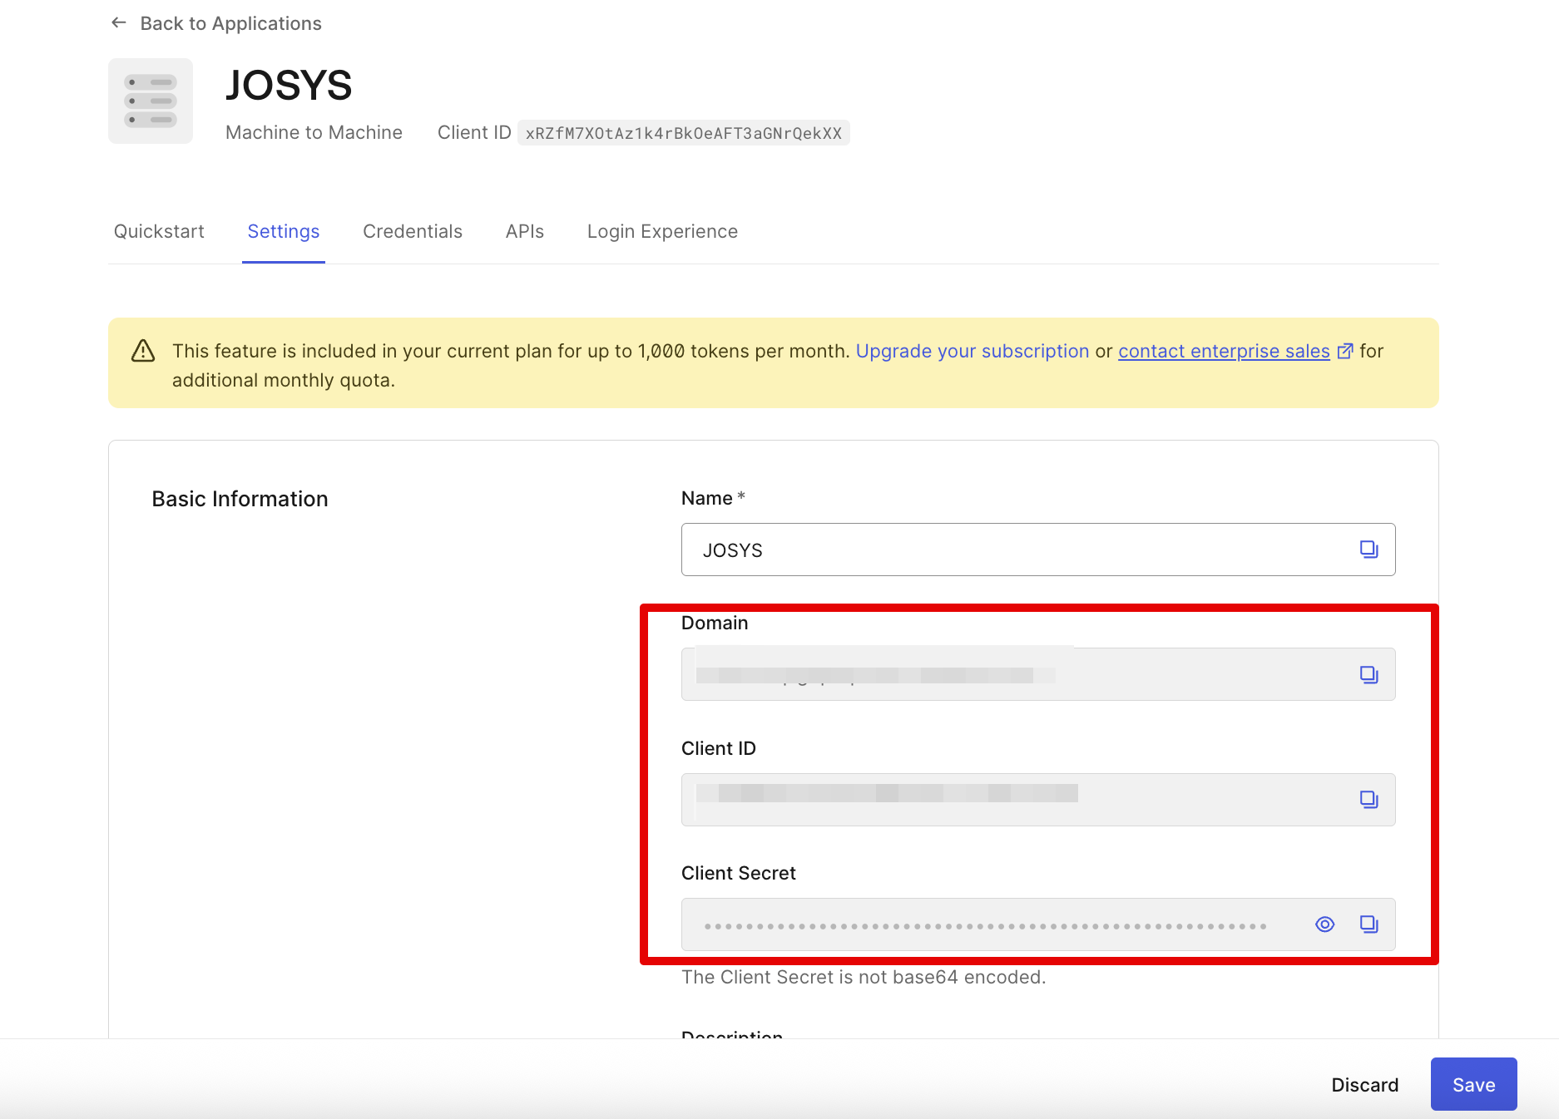This screenshot has width=1559, height=1119.
Task: Select the Settings tab
Action: pos(283,231)
